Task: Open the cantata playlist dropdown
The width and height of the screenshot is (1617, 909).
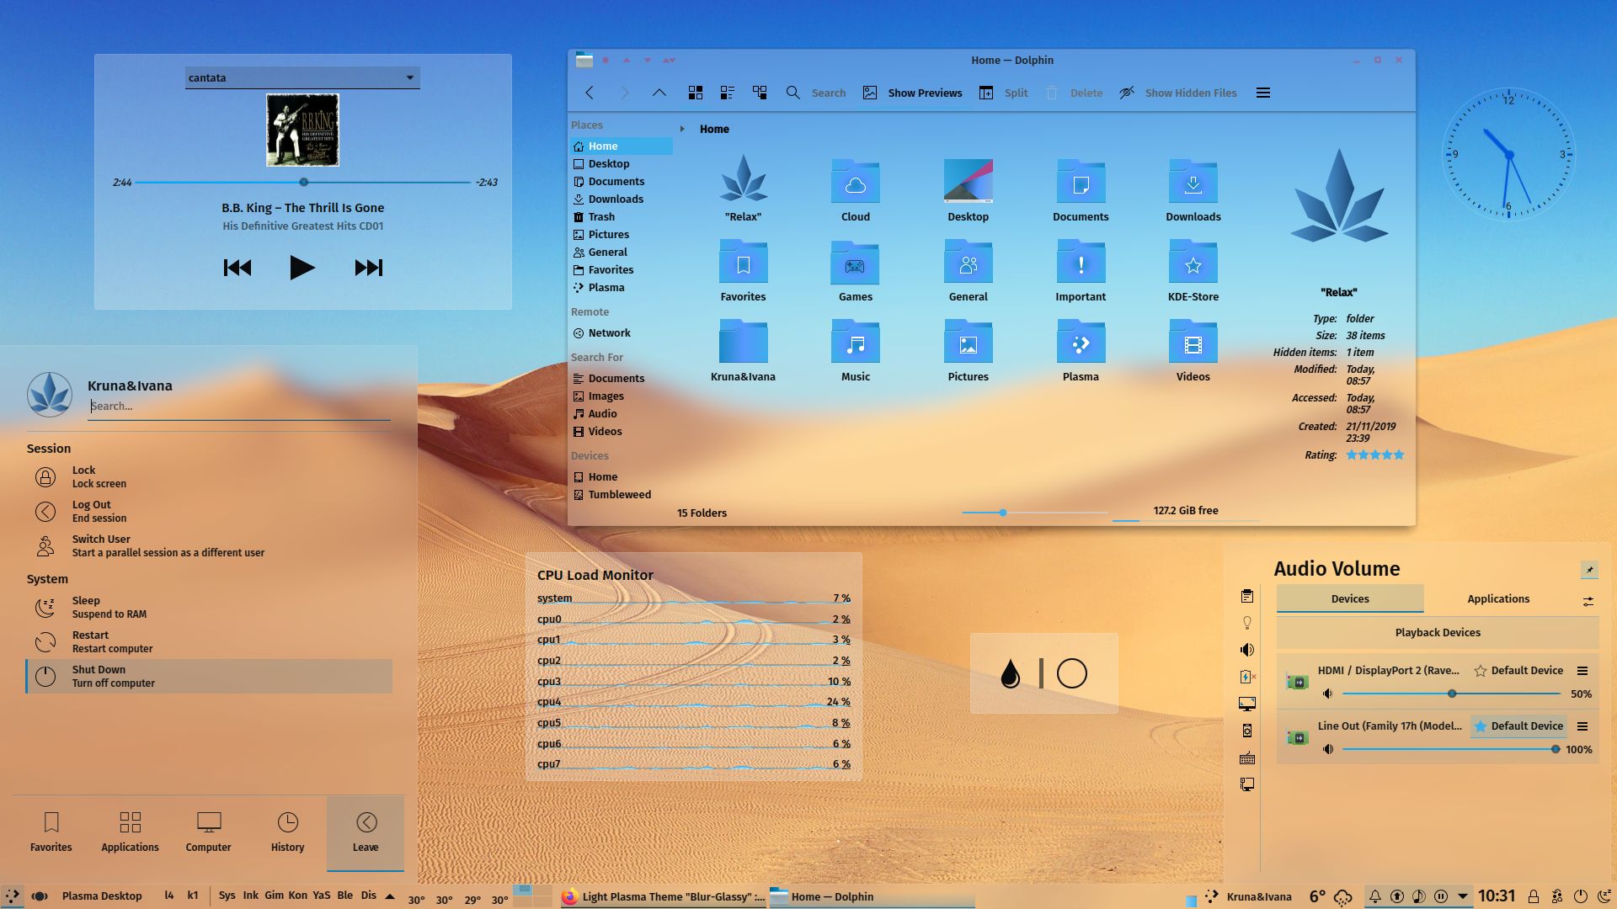Action: (410, 77)
